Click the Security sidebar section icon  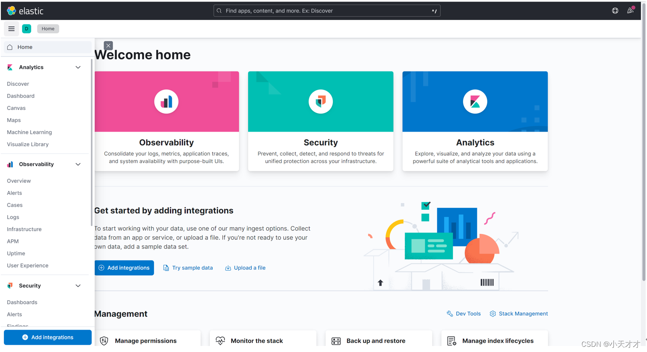click(10, 286)
